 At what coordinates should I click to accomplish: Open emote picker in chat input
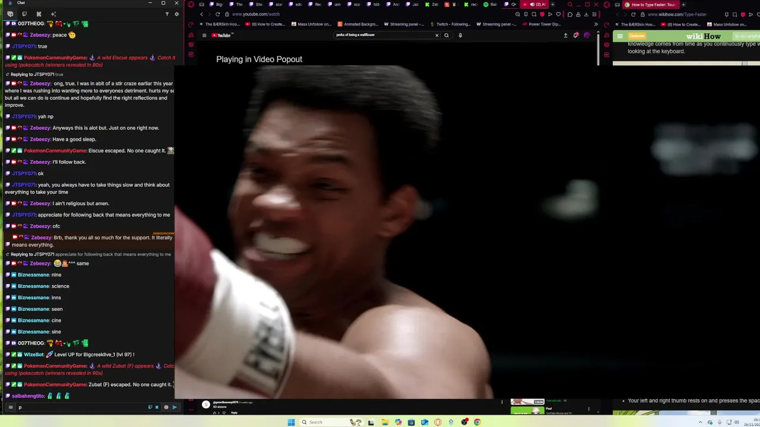click(166, 407)
